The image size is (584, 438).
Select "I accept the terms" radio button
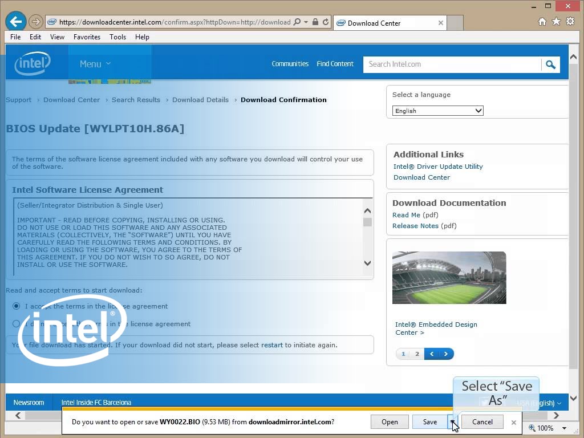click(16, 306)
